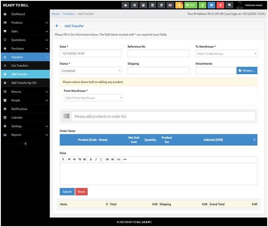The height and width of the screenshot is (227, 268).
Task: Open the calendar icon in top bar
Action: (x=153, y=5)
